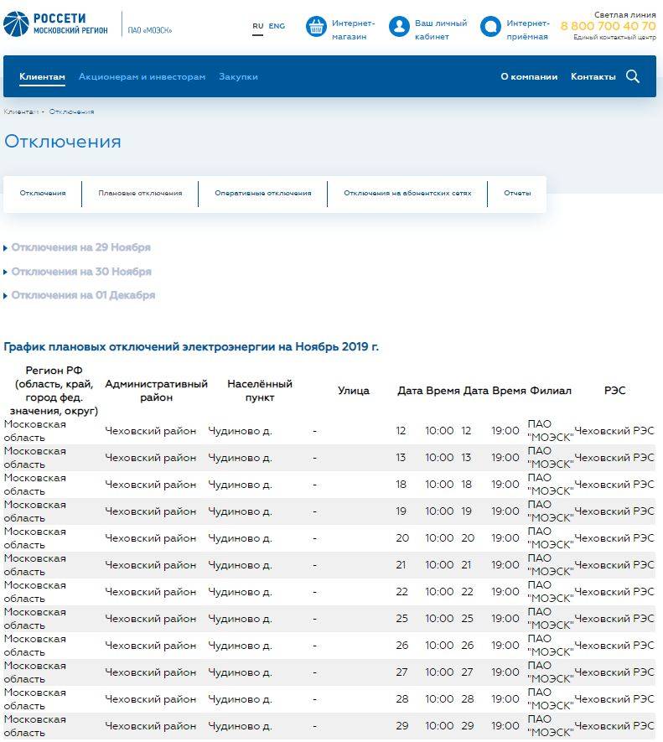
Task: Click start date 22 in the table
Action: 401,592
